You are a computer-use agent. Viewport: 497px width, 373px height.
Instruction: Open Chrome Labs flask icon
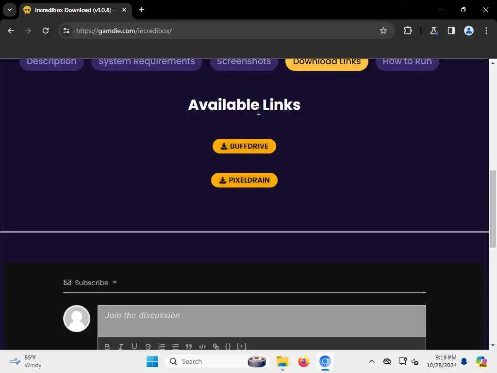click(x=433, y=31)
